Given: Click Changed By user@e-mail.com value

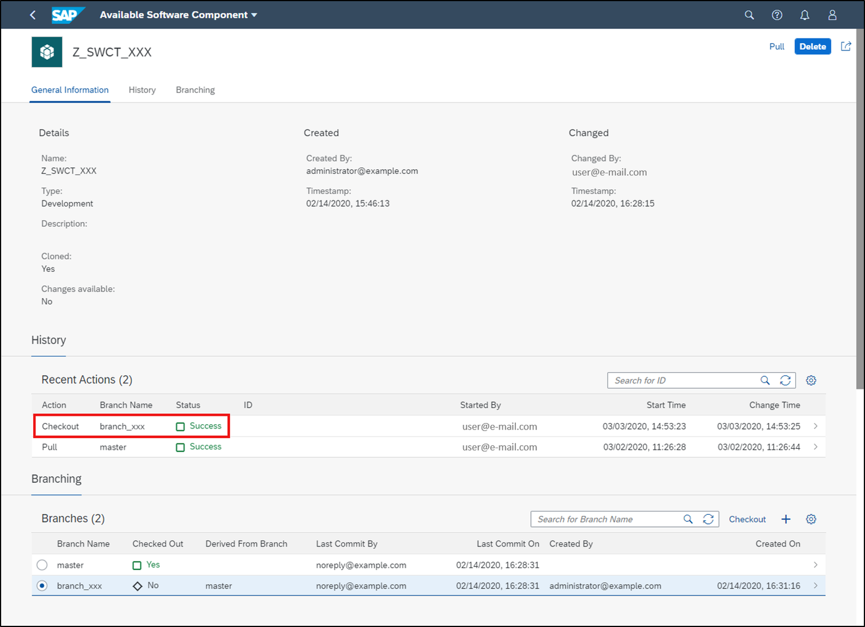Looking at the screenshot, I should 609,172.
